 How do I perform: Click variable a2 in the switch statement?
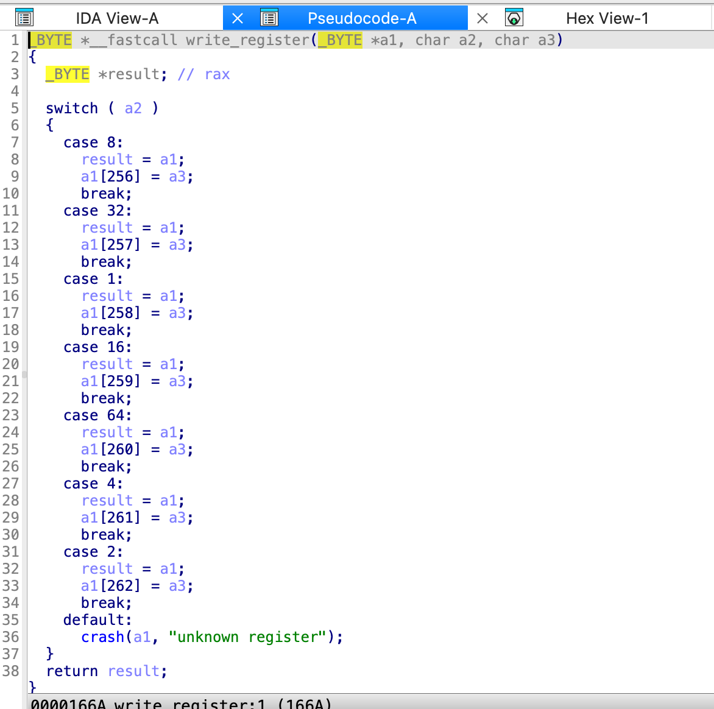point(133,108)
